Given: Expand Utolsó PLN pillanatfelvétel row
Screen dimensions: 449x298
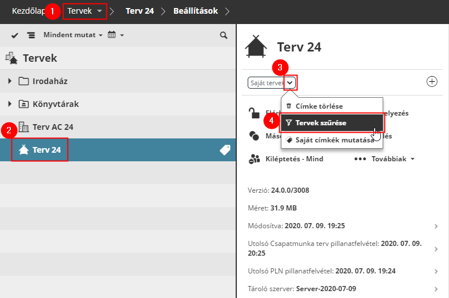Looking at the screenshot, I should coord(436,271).
